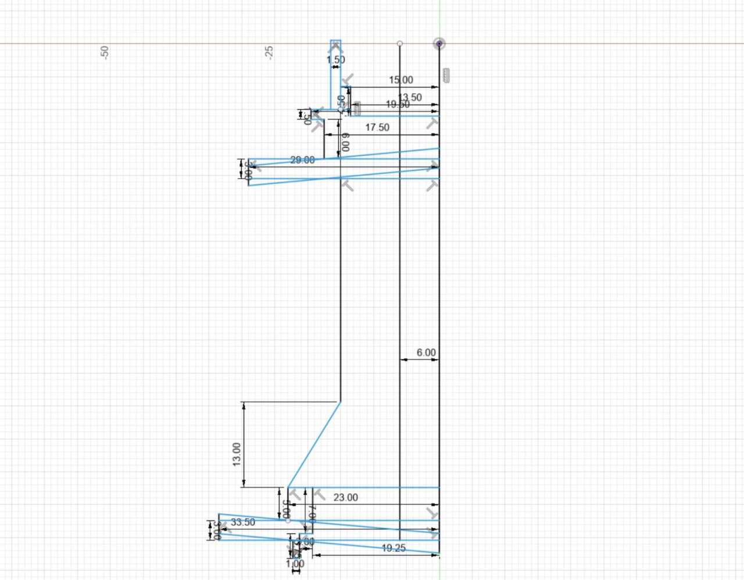Screen dimensions: 744x580
Task: Click the constraint glyph beside the origin's vertical line
Action: [x=446, y=76]
